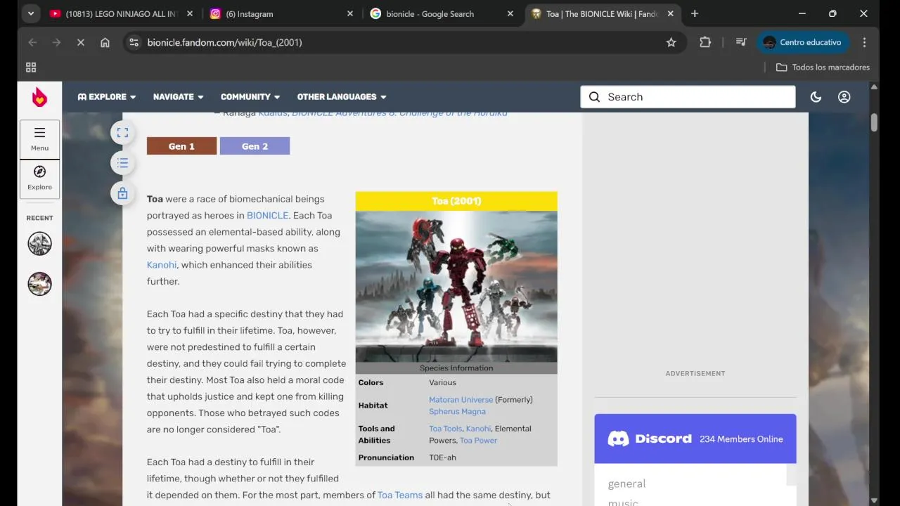
Task: Click the scrollbar down arrow
Action: click(x=874, y=500)
